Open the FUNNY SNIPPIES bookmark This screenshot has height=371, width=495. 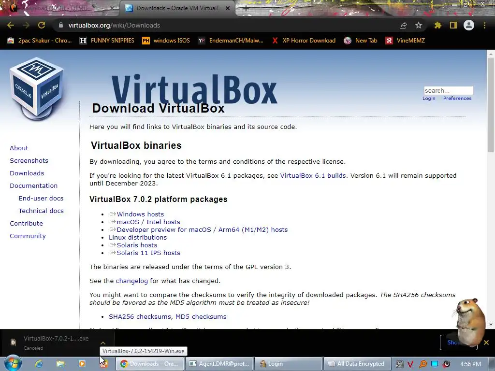pyautogui.click(x=107, y=41)
